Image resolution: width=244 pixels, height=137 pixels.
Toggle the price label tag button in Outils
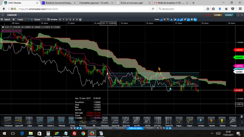(188, 19)
